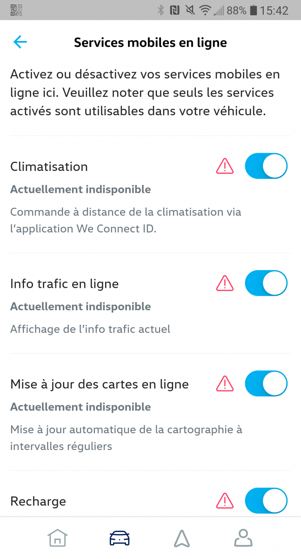This screenshot has width=301, height=559.
Task: Tap the QR code status bar icon
Action: click(16, 10)
